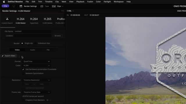
Task: Open the Timeline menu
Action: (49, 2)
